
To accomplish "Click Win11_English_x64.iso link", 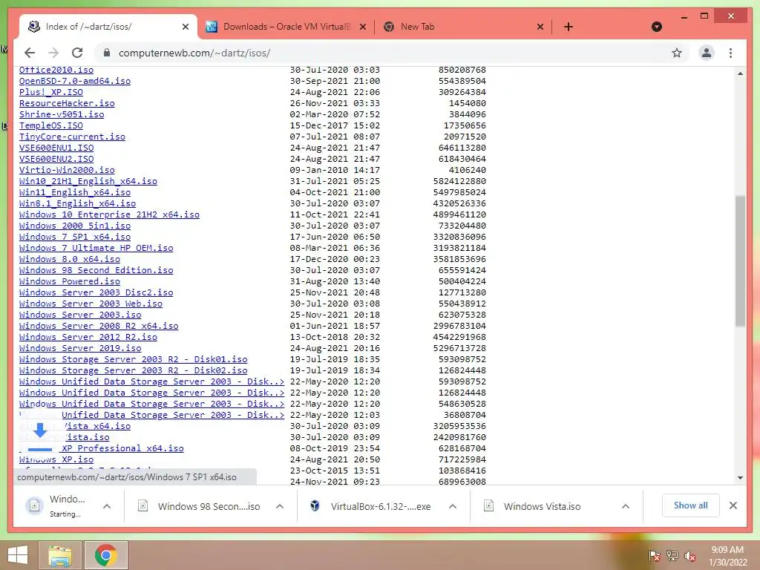I will [x=75, y=192].
